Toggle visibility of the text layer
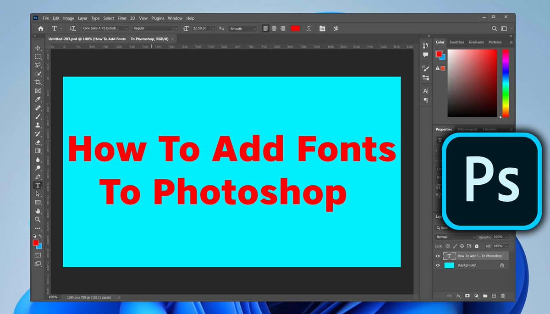This screenshot has width=550, height=314. pyautogui.click(x=437, y=255)
